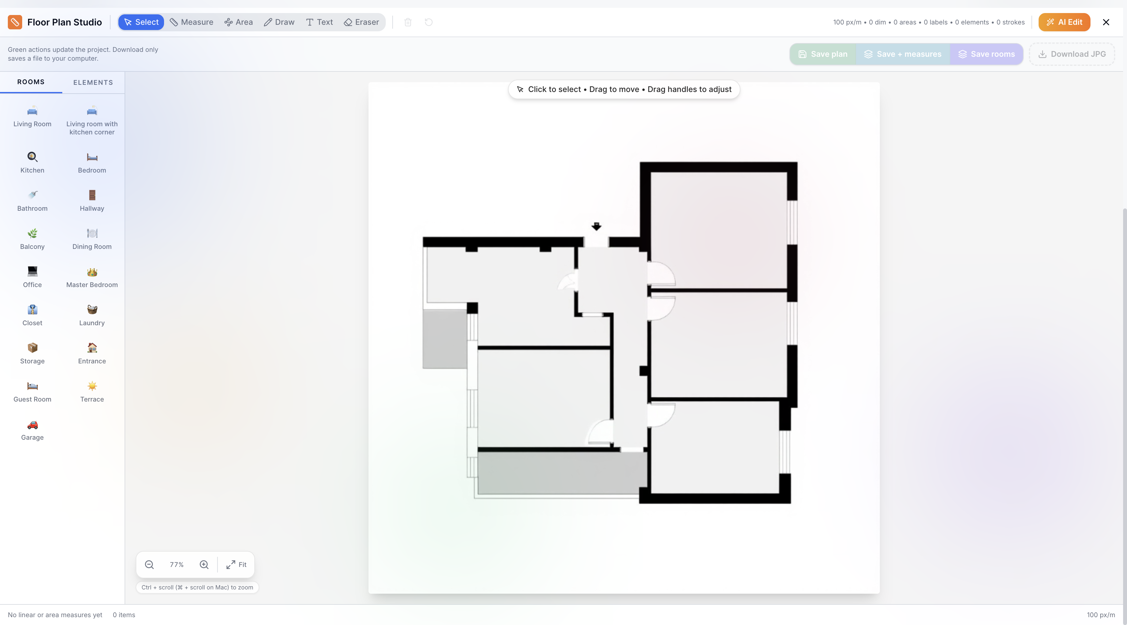Click Save + measures button
Viewport: 1127px width, 625px height.
click(903, 54)
